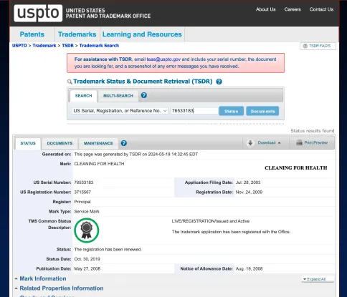Open help icon beside Maintenance tab
The image size is (347, 297).
click(x=124, y=143)
